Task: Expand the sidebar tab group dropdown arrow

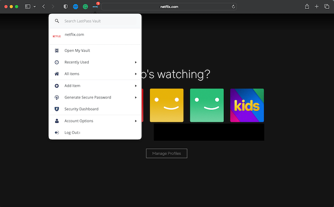Action: coord(35,7)
